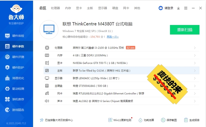The image size is (206, 127).
Task: Click the network card icon
Action: click(47, 93)
